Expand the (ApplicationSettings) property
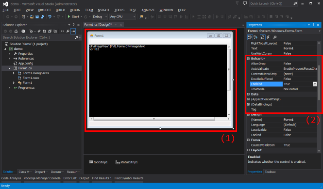323x189 pixels. pyautogui.click(x=248, y=99)
